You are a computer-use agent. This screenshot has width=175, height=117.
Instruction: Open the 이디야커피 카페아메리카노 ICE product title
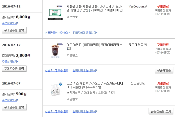(94, 47)
